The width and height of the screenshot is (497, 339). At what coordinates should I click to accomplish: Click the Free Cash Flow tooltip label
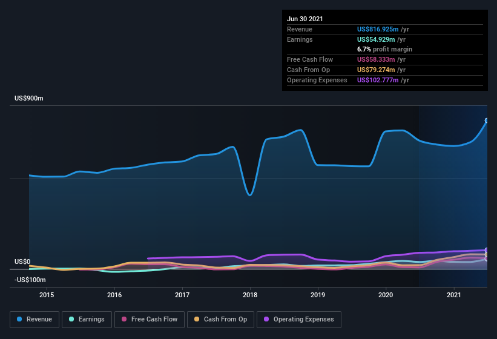310,59
